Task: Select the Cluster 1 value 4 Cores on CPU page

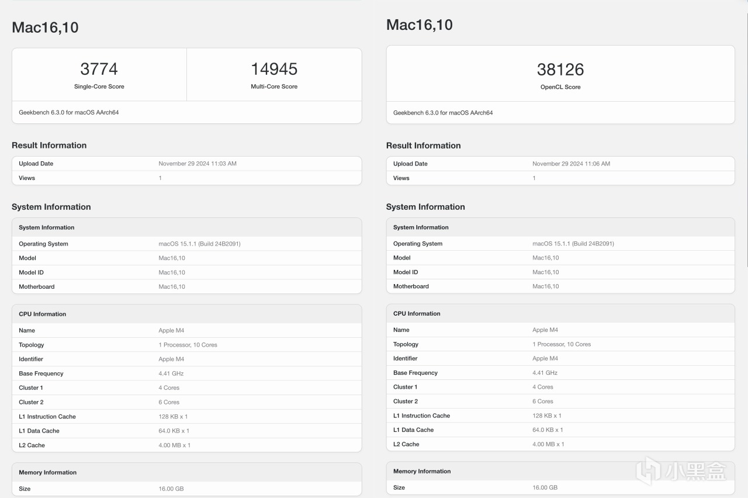Action: point(169,388)
